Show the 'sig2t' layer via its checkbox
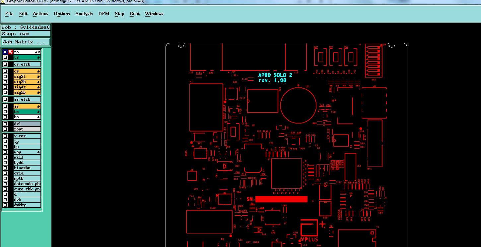The image size is (481, 247). [x=5, y=76]
